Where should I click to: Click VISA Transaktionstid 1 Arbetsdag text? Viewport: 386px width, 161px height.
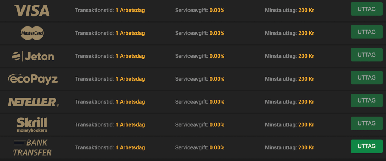[110, 11]
